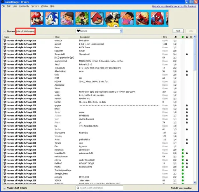Click the players count column header icon
Image resolution: width=199 pixels, height=192 pixels.
(x=176, y=37)
